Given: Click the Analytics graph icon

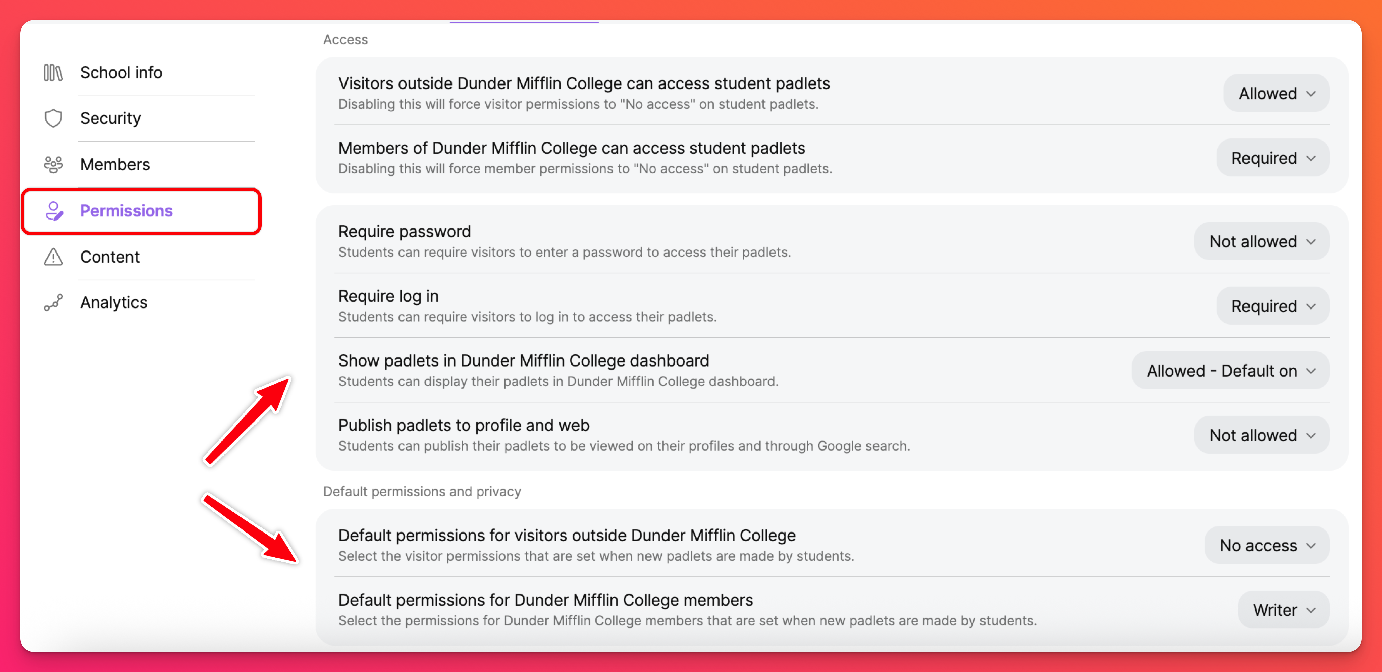Looking at the screenshot, I should [x=53, y=302].
